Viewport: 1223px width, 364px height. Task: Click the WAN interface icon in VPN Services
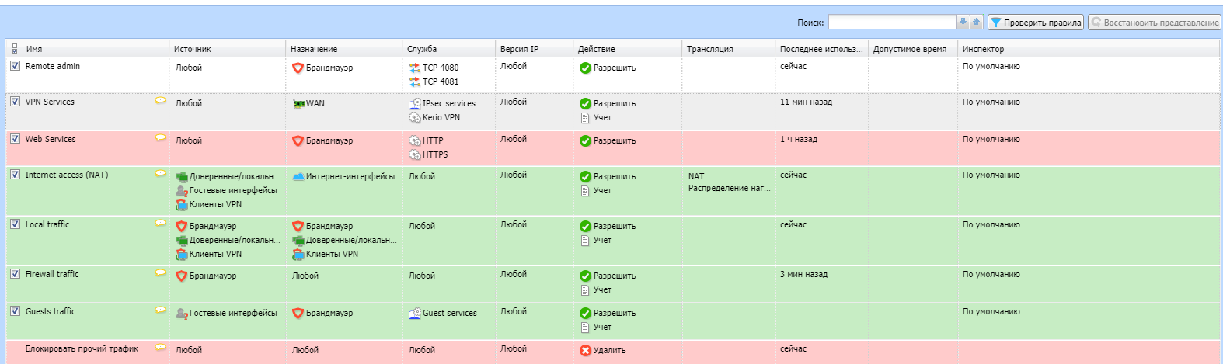pyautogui.click(x=298, y=104)
